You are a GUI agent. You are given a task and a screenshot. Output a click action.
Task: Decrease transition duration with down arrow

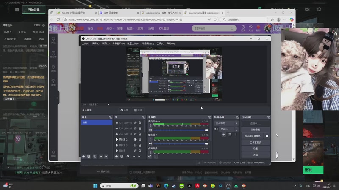[x=236, y=130]
